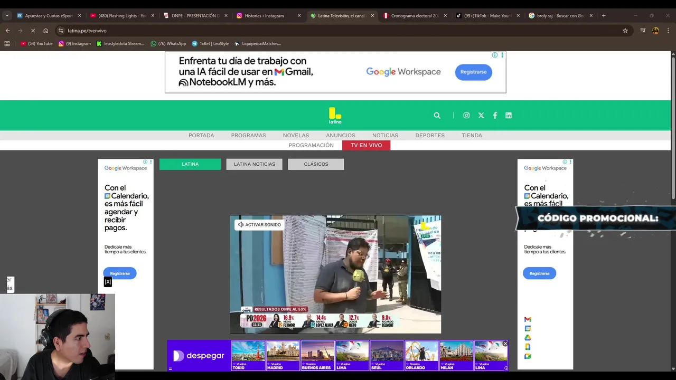Image resolution: width=676 pixels, height=380 pixels.
Task: Open the Portada menu item
Action: tap(201, 136)
